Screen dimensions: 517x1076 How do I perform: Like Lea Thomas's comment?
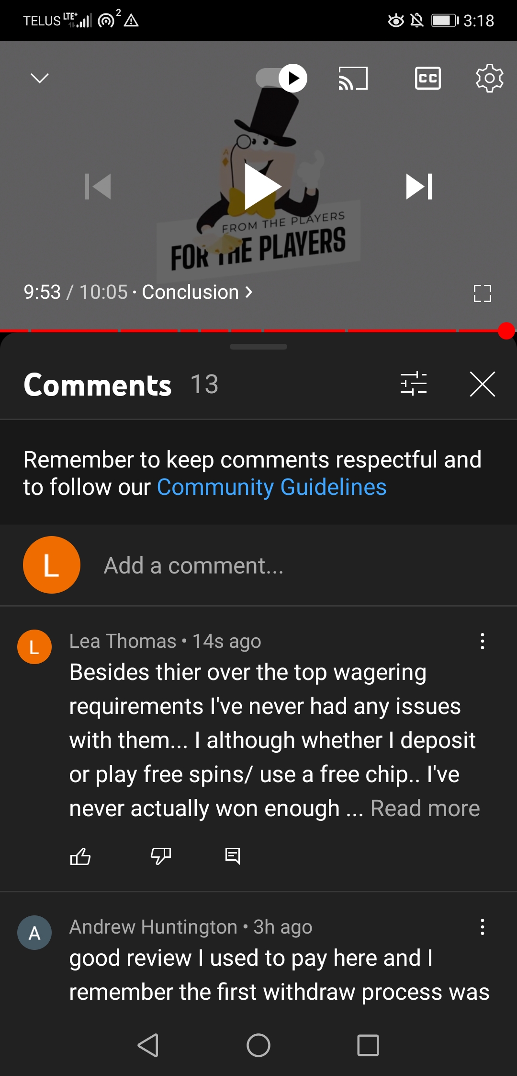[80, 856]
